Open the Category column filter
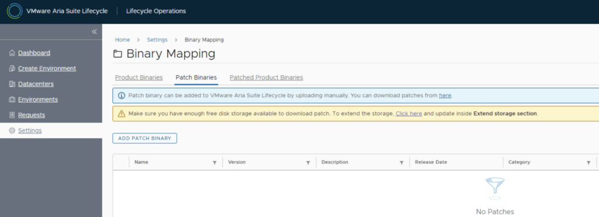 point(588,163)
